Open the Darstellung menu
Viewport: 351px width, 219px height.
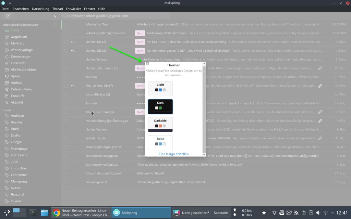click(x=40, y=9)
